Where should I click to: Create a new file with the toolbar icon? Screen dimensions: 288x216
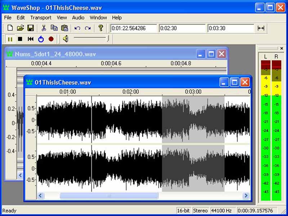[10, 28]
